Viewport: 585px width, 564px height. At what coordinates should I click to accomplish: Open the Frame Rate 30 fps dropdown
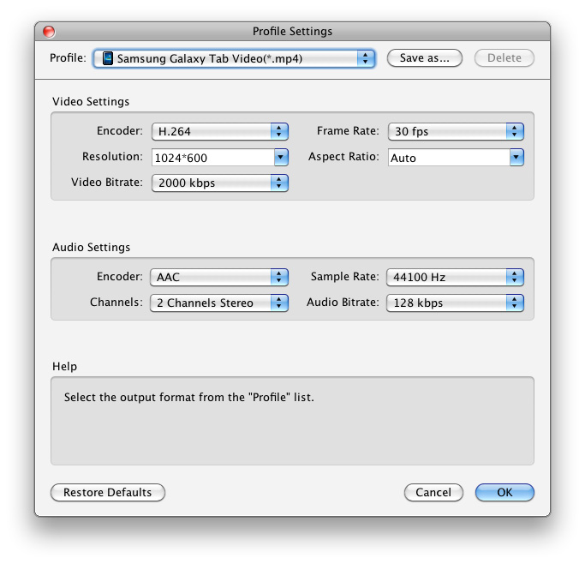456,131
